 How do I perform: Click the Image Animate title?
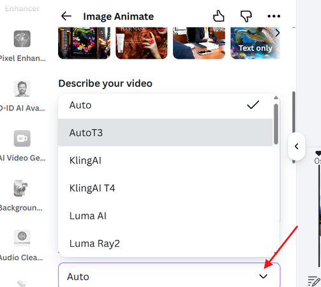tap(118, 17)
